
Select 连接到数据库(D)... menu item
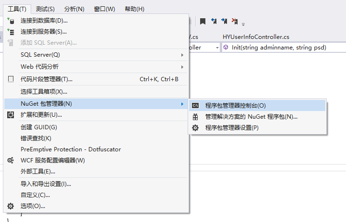tap(96, 21)
